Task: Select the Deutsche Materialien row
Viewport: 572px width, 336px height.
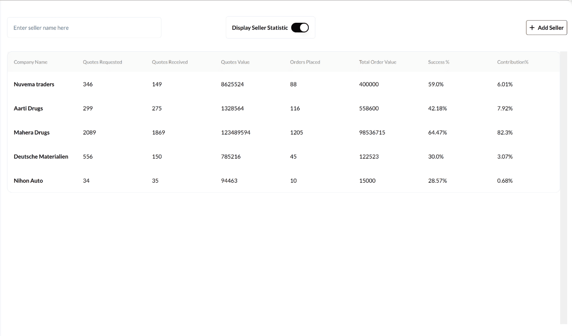Action: pyautogui.click(x=41, y=156)
